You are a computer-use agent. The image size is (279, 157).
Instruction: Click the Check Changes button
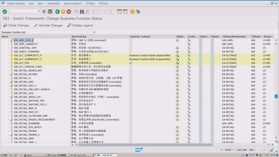pos(16,25)
